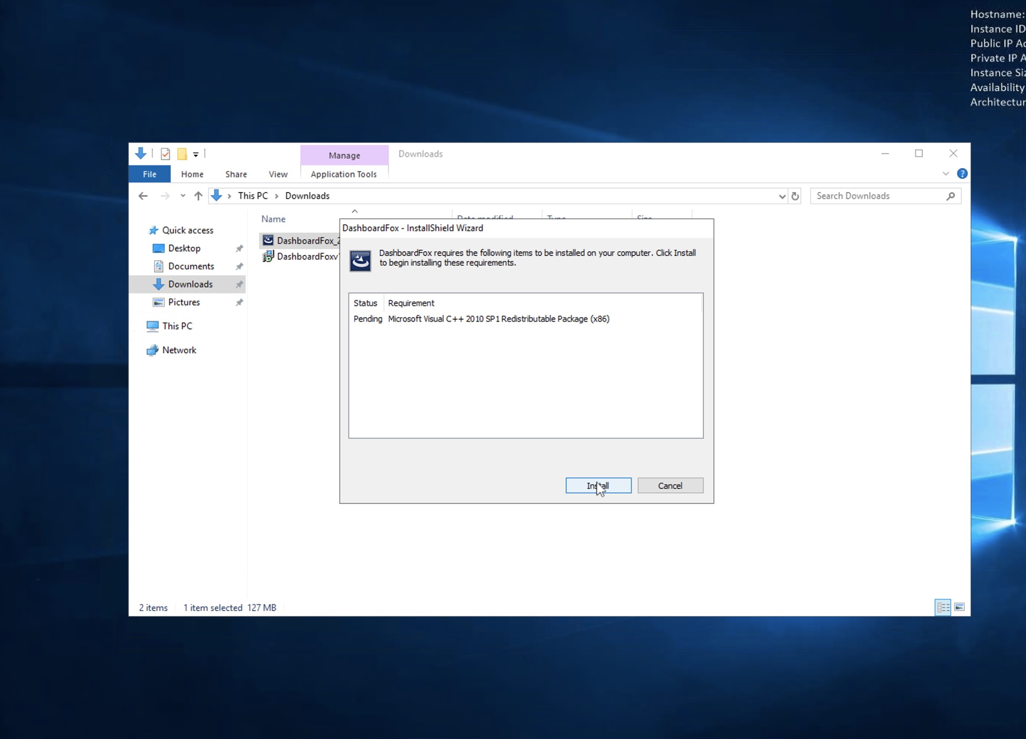Switch to Large icons view in status bar
Screen dimensions: 1026x739
click(x=959, y=607)
